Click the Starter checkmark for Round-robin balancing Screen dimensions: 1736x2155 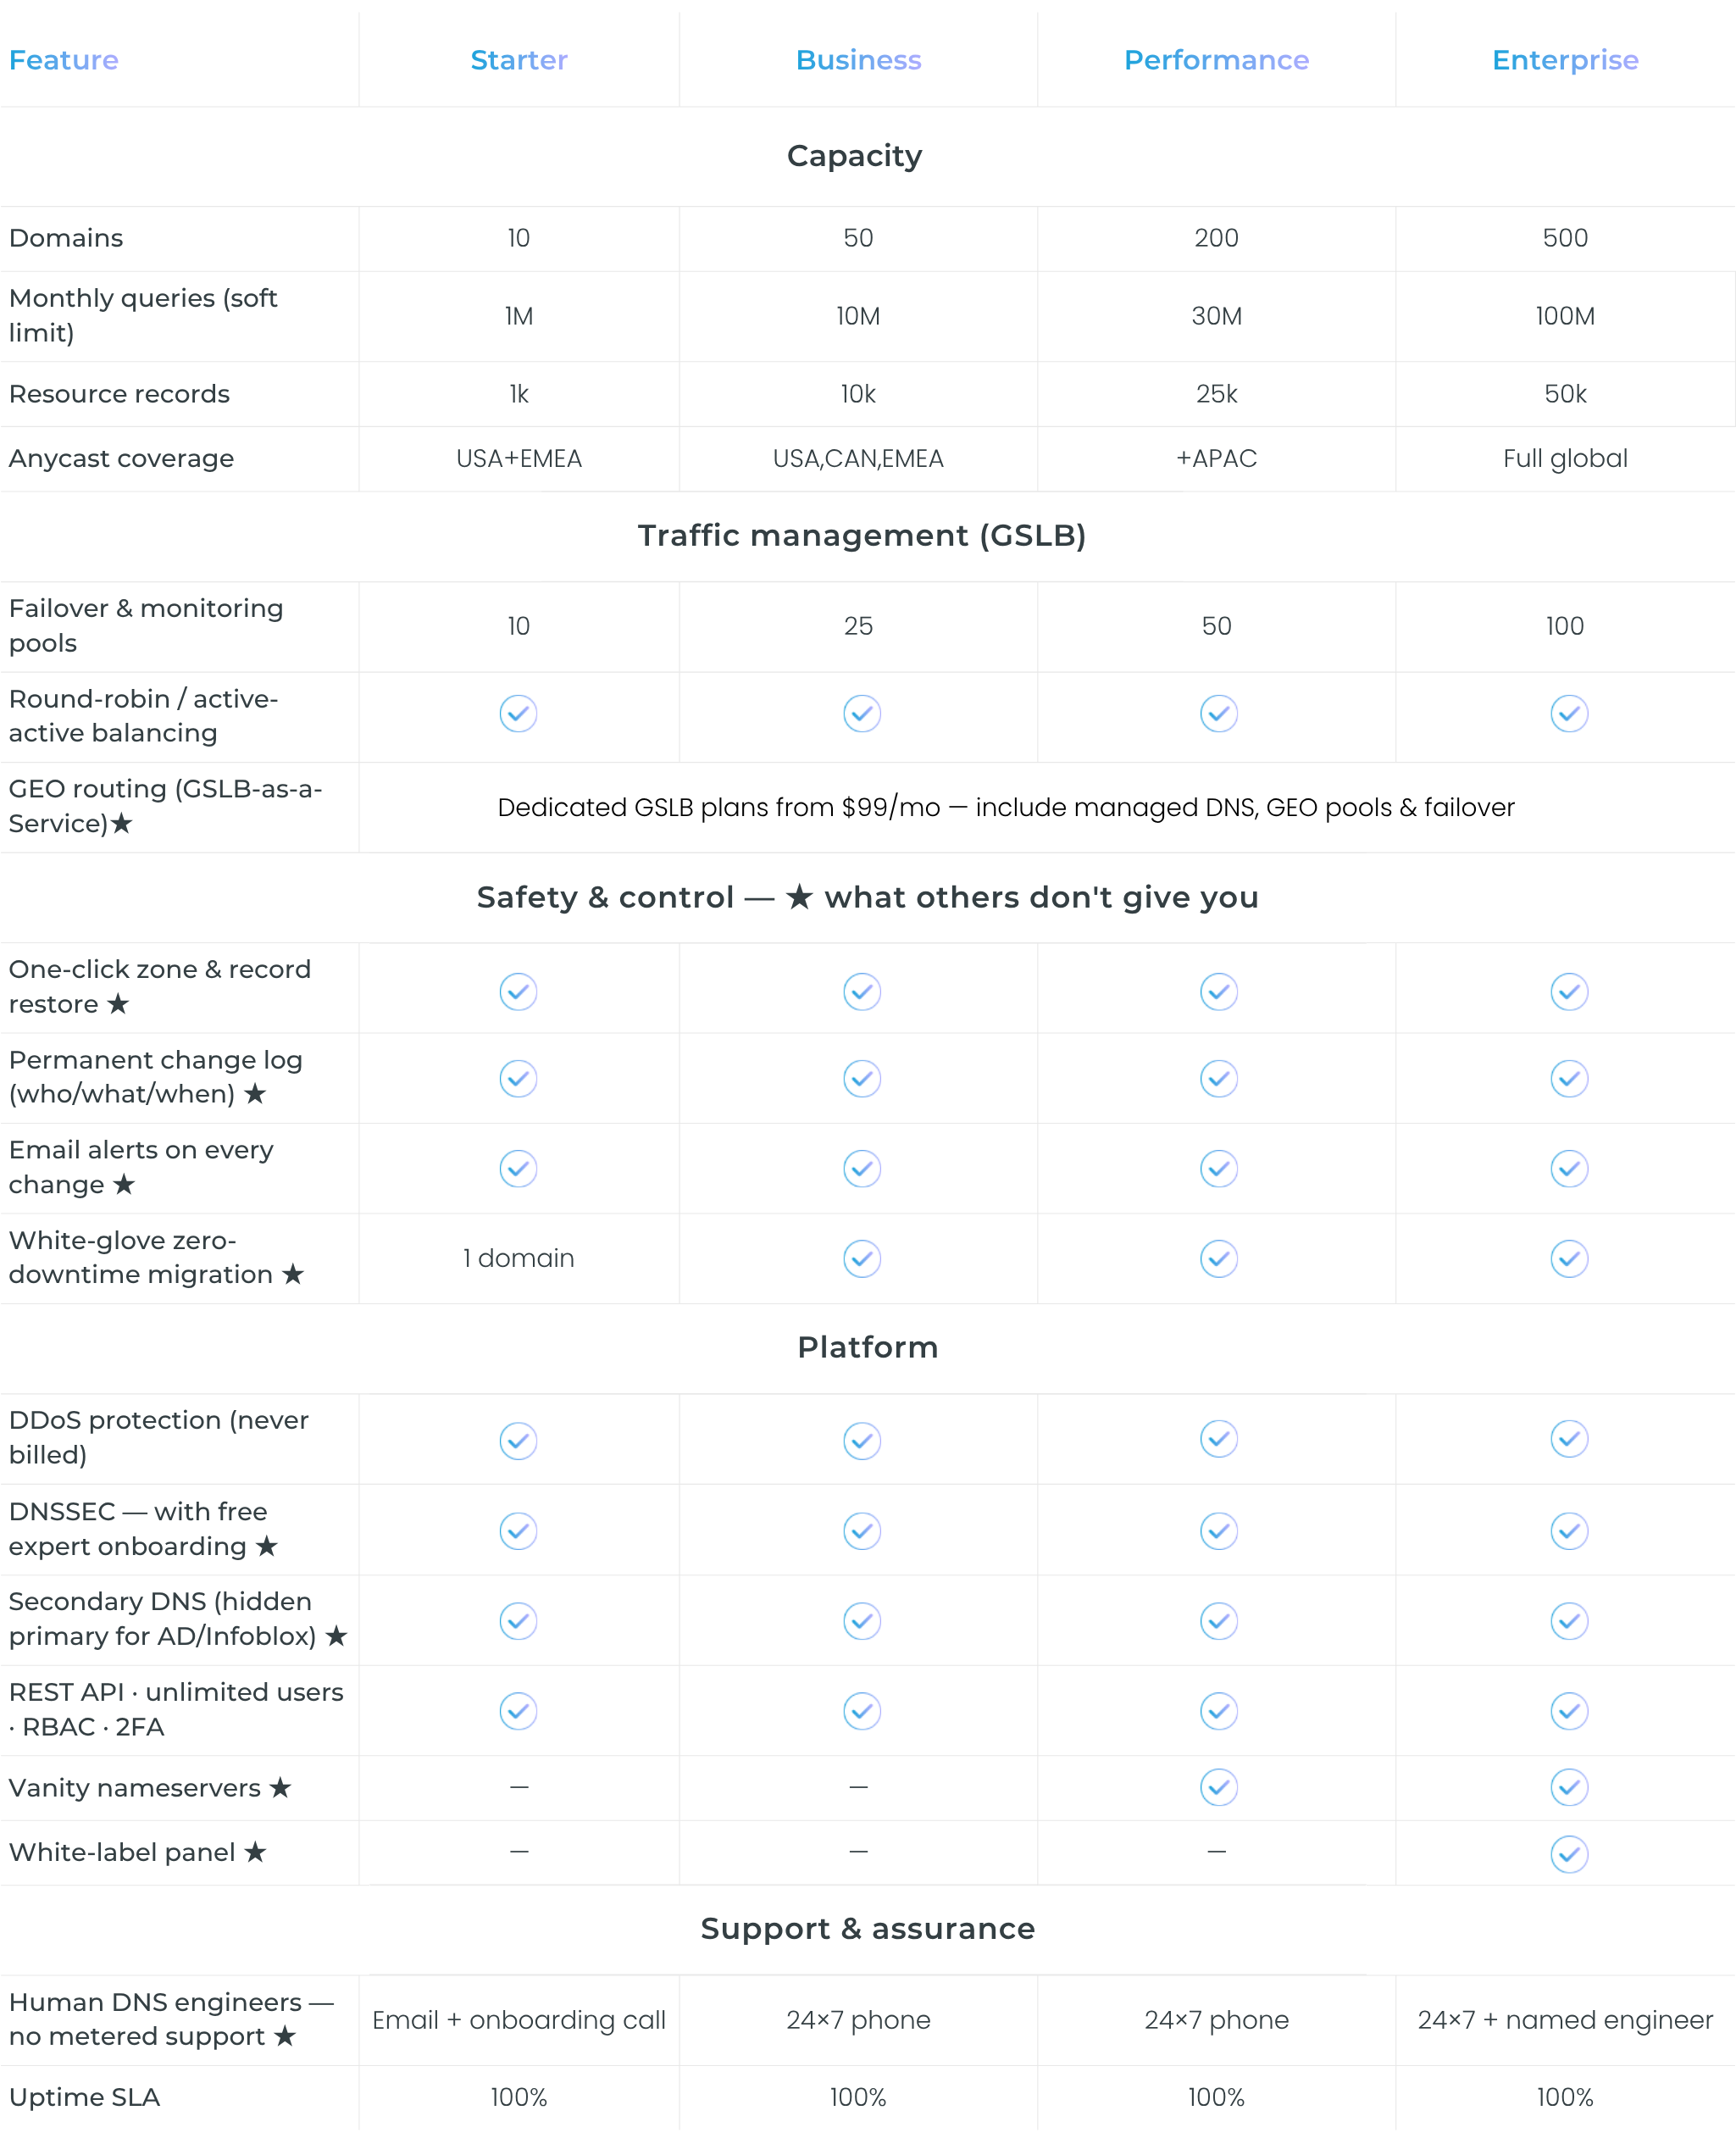click(x=518, y=713)
